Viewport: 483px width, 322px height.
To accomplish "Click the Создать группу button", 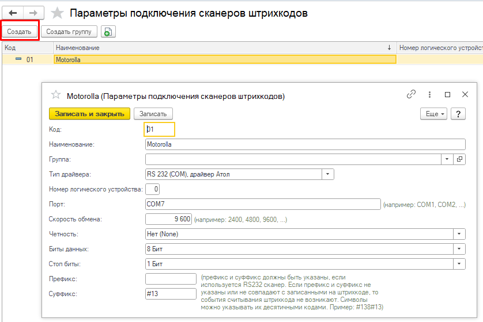I will pyautogui.click(x=69, y=32).
